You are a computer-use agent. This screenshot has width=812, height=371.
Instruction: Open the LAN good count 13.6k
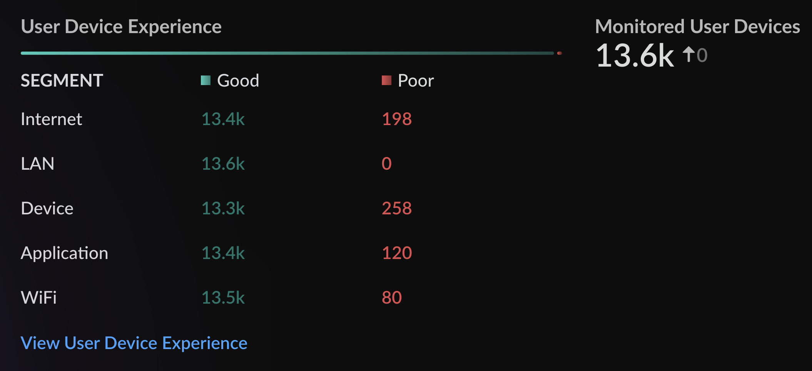tap(223, 164)
